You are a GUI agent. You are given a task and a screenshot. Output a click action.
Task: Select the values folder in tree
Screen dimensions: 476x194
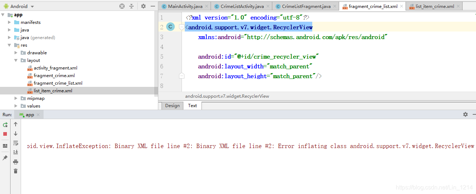pyautogui.click(x=34, y=106)
